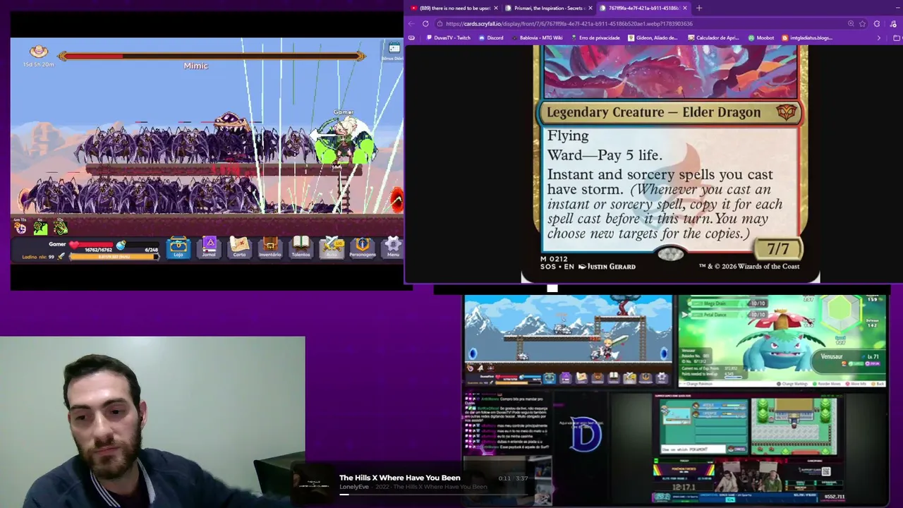903x508 pixels.
Task: Open the Inventário backpack icon
Action: (x=270, y=247)
